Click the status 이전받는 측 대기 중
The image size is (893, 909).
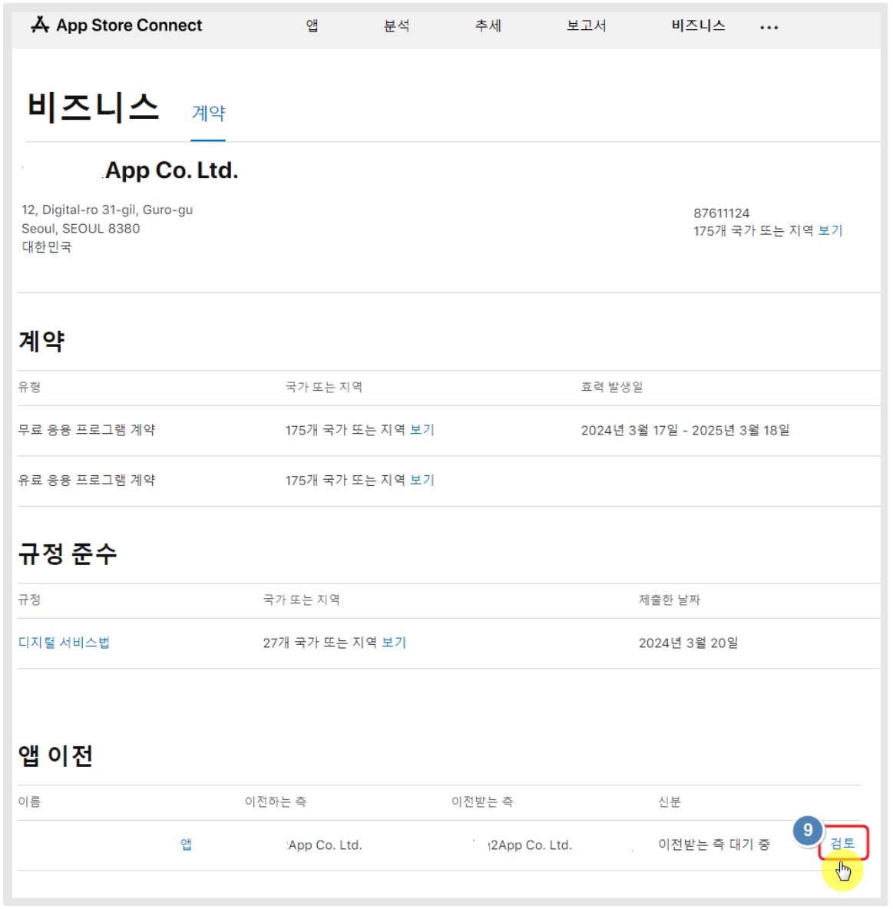(x=714, y=845)
